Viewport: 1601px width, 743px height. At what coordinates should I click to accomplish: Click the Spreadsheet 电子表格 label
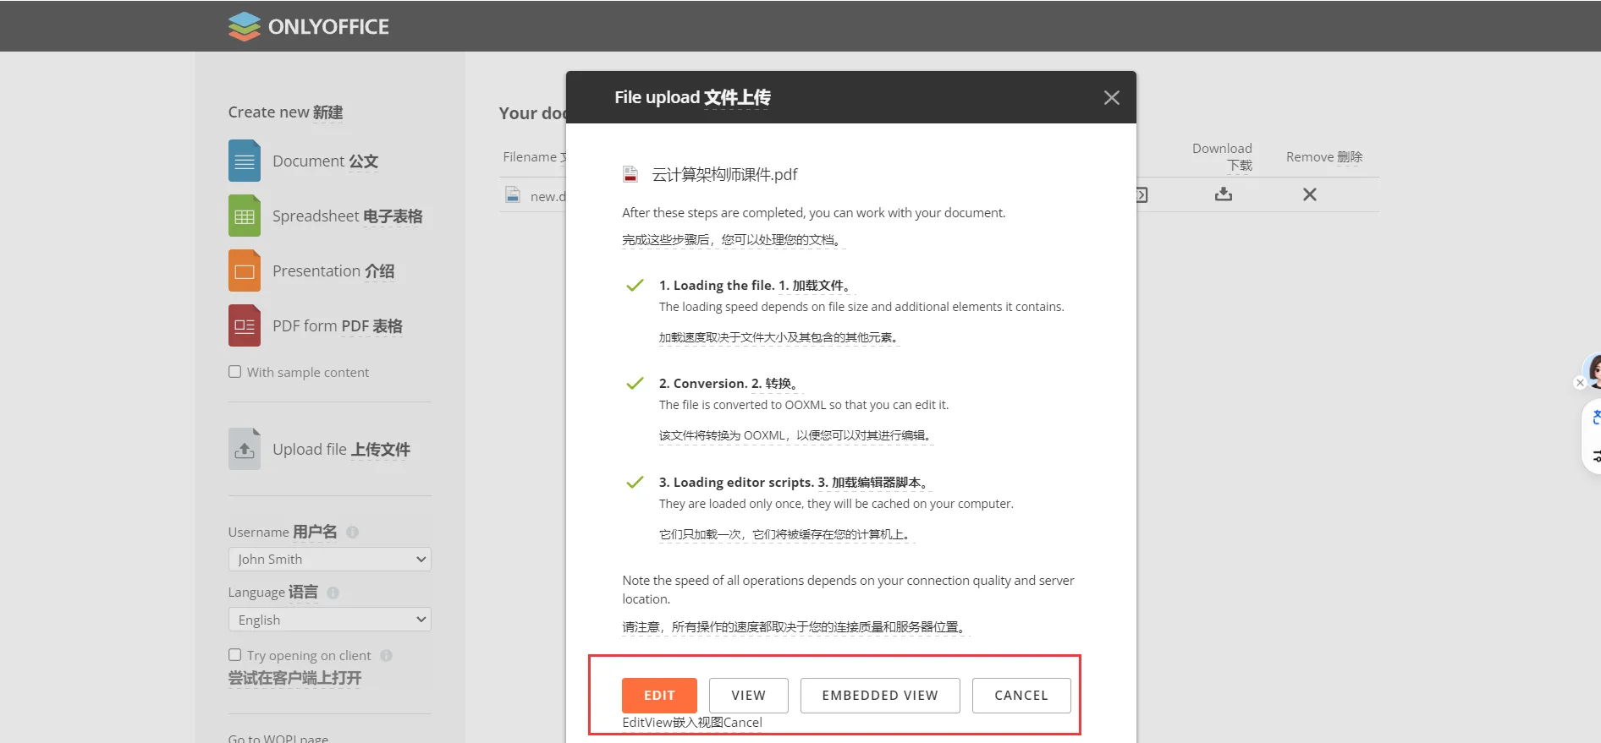347,216
